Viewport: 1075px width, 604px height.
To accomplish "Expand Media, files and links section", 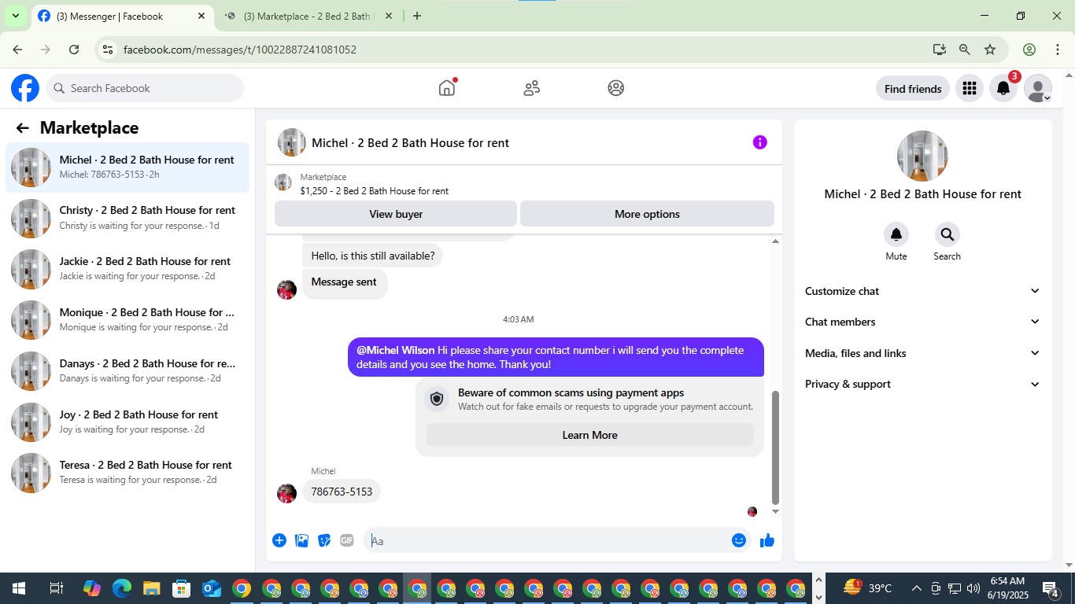I will [922, 353].
